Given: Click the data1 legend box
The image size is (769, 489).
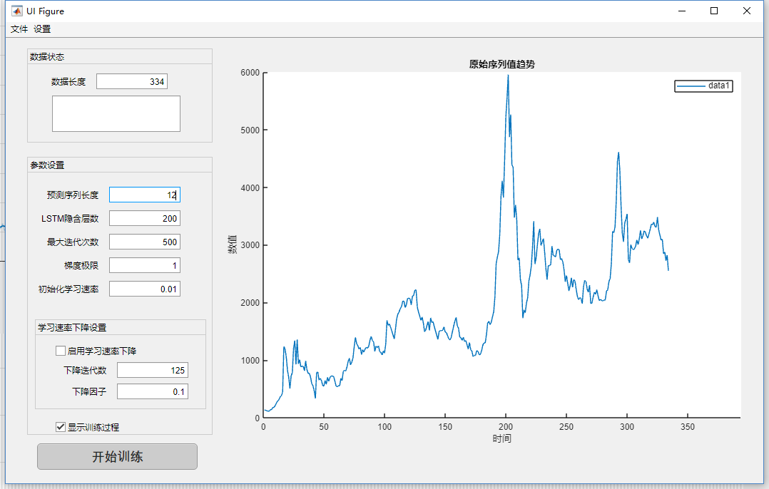Looking at the screenshot, I should [x=703, y=86].
